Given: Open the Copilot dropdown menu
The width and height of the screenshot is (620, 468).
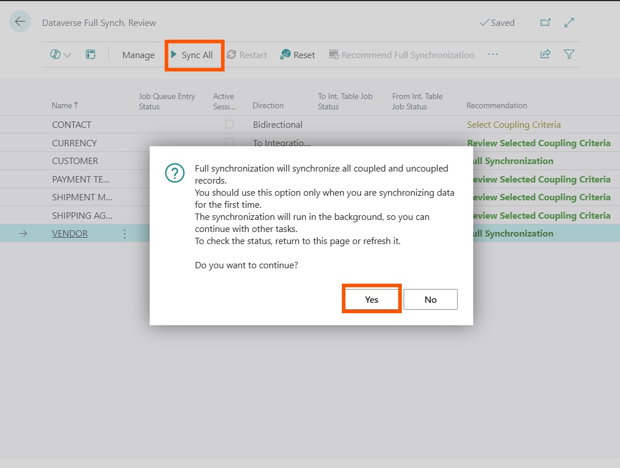Looking at the screenshot, I should pyautogui.click(x=60, y=55).
